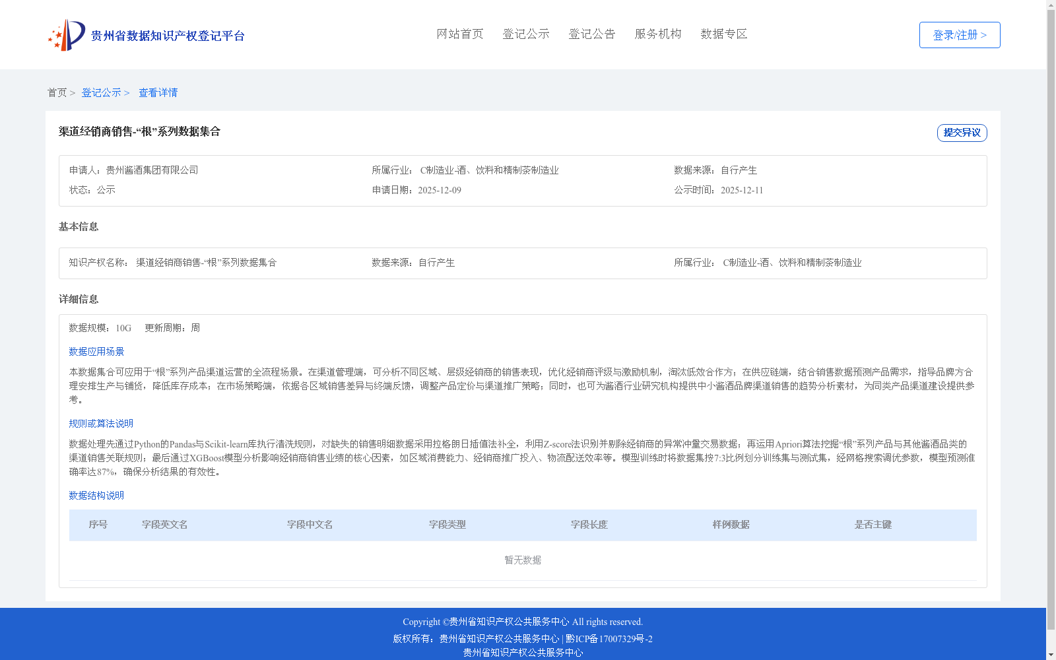The width and height of the screenshot is (1056, 660).
Task: Click the 知识产权名称 field in 基本信息
Action: [173, 263]
